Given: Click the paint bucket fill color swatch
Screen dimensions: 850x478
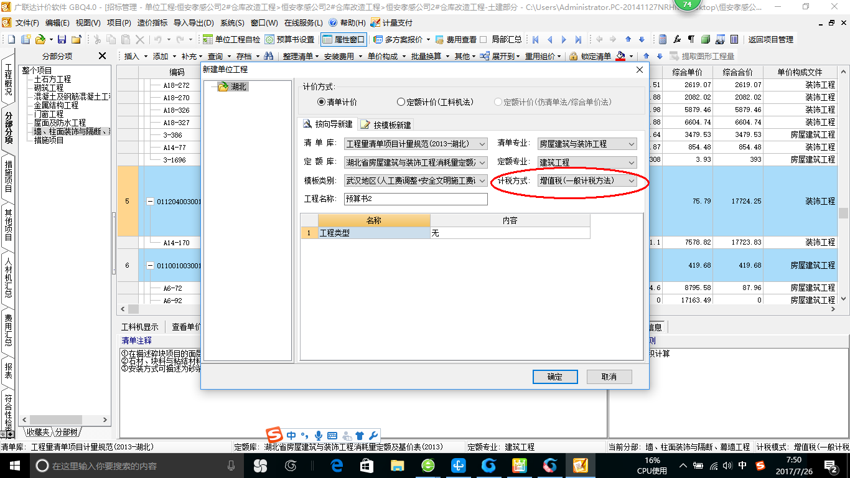Looking at the screenshot, I should (620, 56).
